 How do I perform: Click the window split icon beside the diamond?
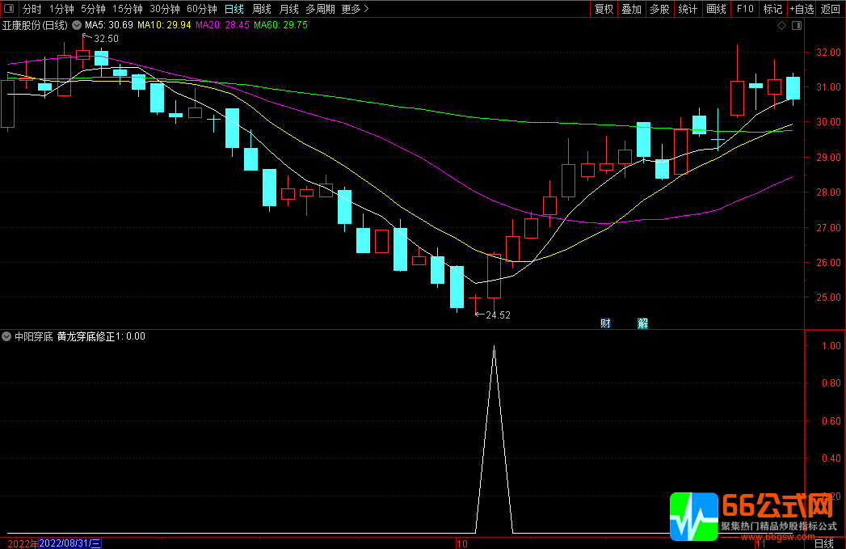click(x=797, y=25)
